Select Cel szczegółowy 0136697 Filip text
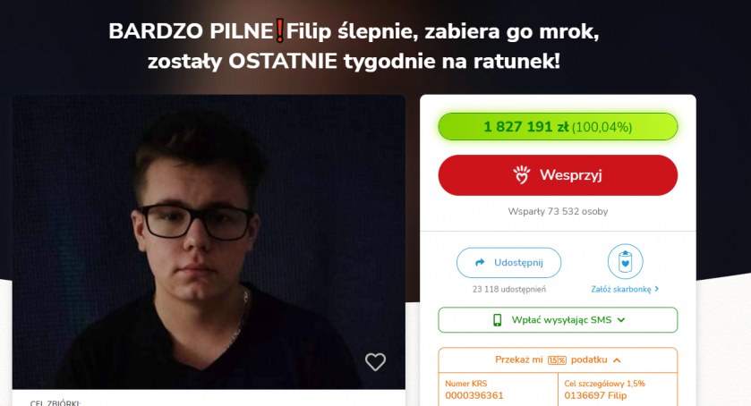 pos(595,395)
